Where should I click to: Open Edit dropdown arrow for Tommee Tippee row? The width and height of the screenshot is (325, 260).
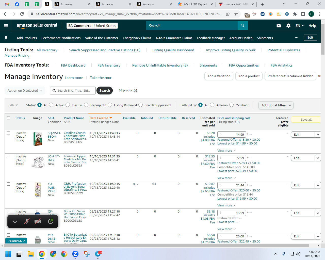coord(318,158)
